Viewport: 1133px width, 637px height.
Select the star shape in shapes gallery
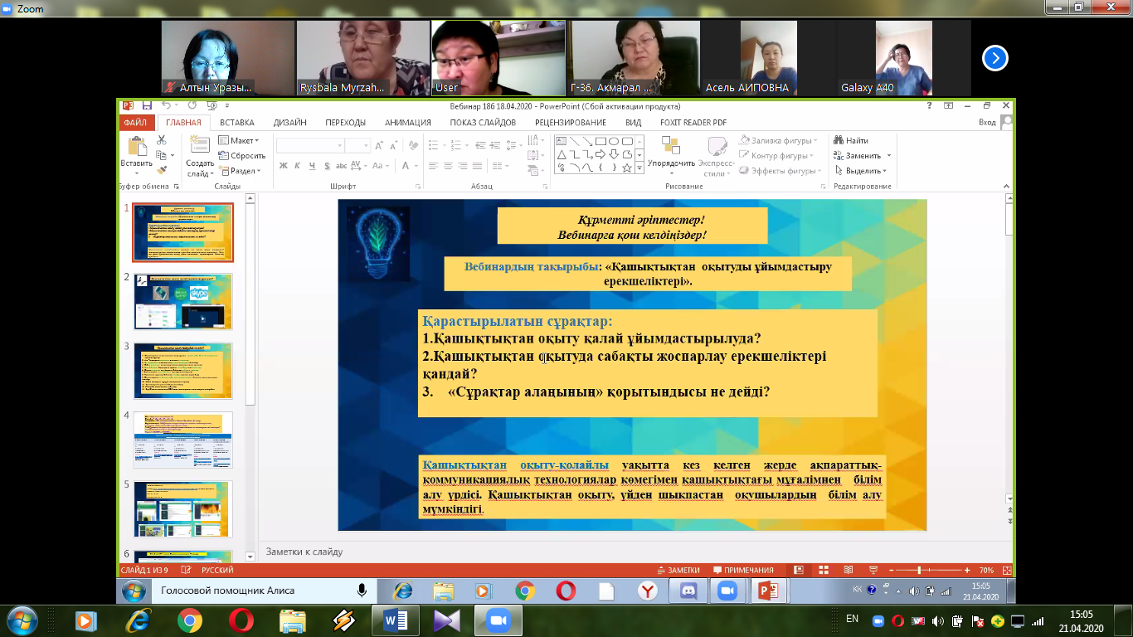pos(627,168)
